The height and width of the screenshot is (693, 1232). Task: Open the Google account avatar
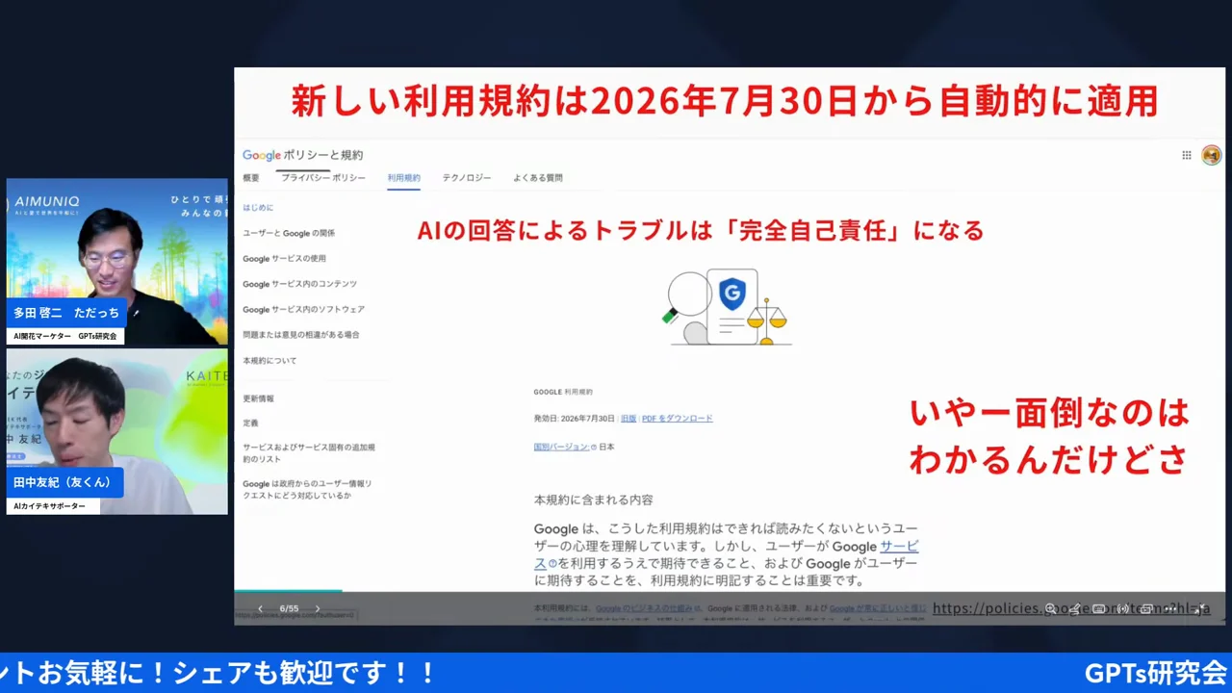(1212, 155)
